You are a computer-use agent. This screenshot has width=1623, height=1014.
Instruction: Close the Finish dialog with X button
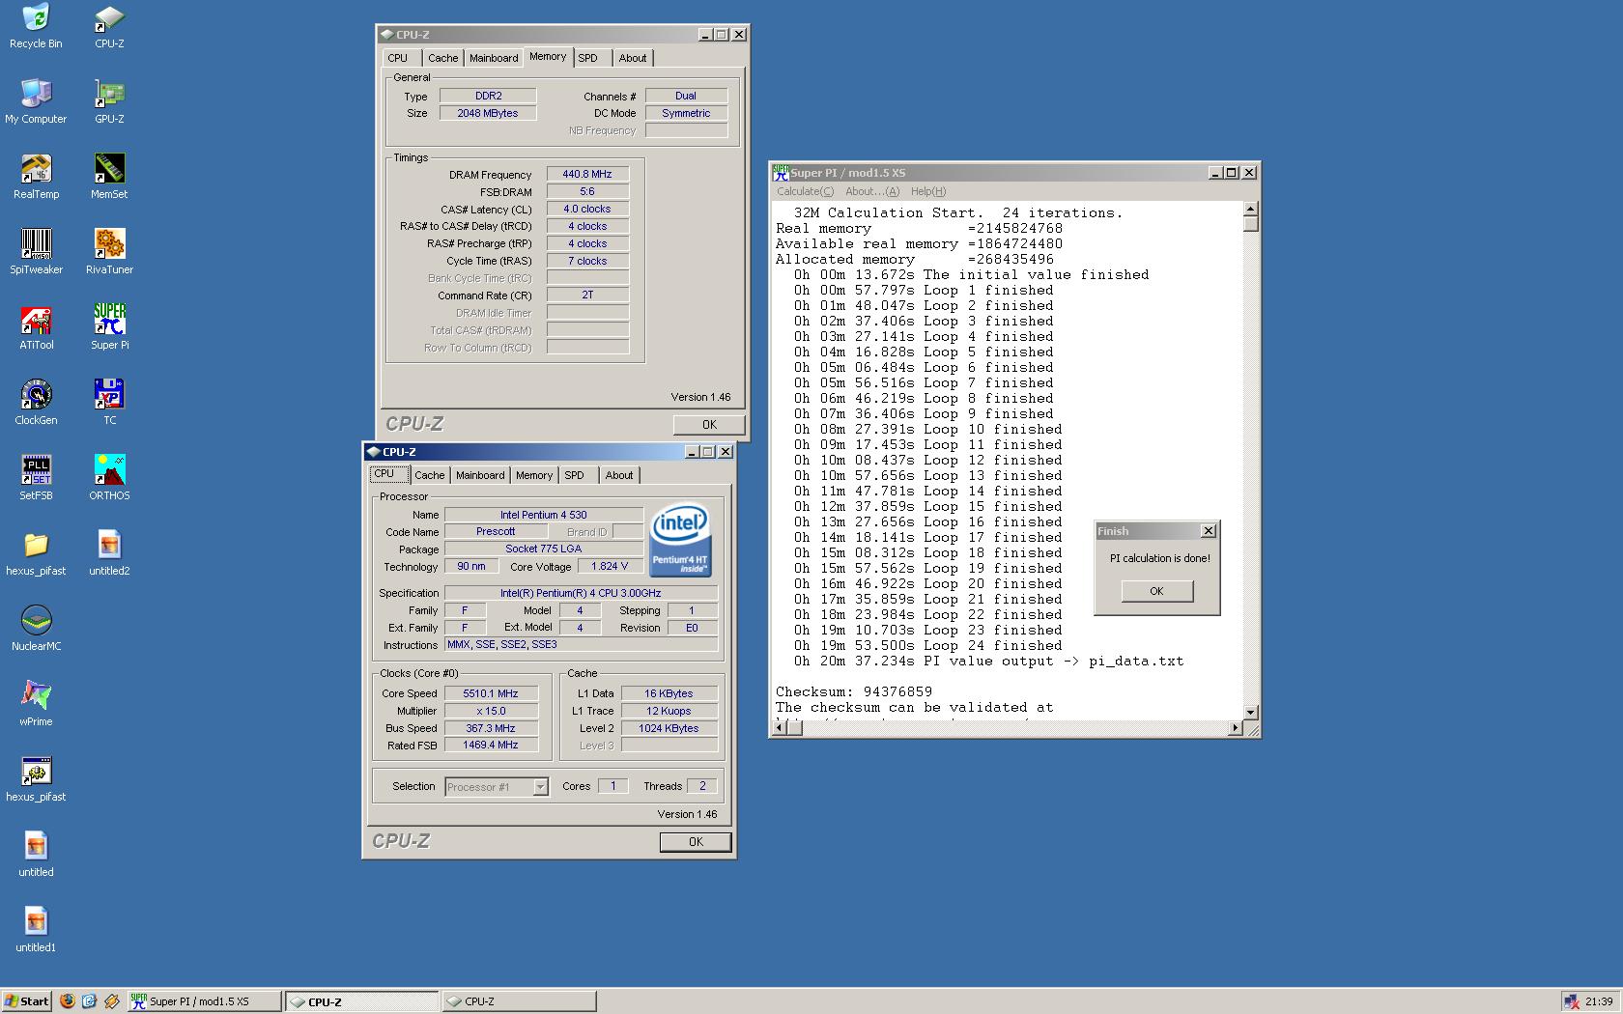pos(1208,531)
